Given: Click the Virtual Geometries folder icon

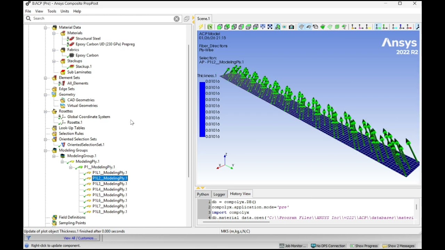Looking at the screenshot, I should tap(63, 106).
